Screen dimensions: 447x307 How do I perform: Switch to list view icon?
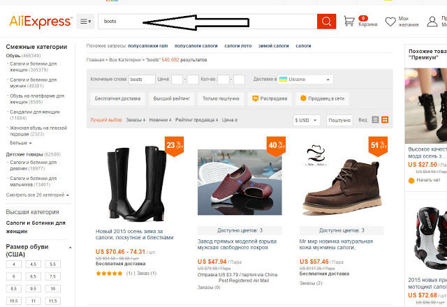tap(375, 120)
